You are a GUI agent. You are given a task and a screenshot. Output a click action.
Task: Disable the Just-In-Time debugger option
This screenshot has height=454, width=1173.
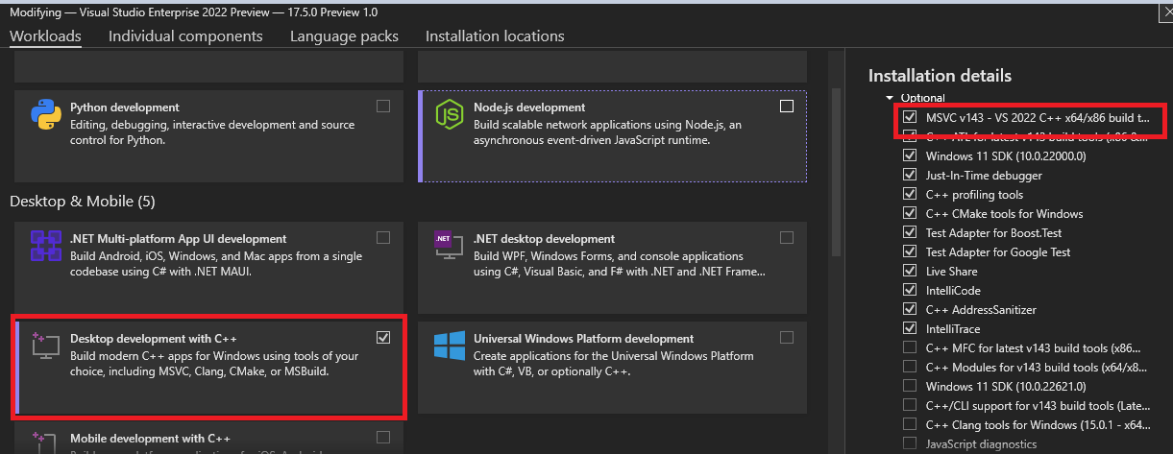910,175
